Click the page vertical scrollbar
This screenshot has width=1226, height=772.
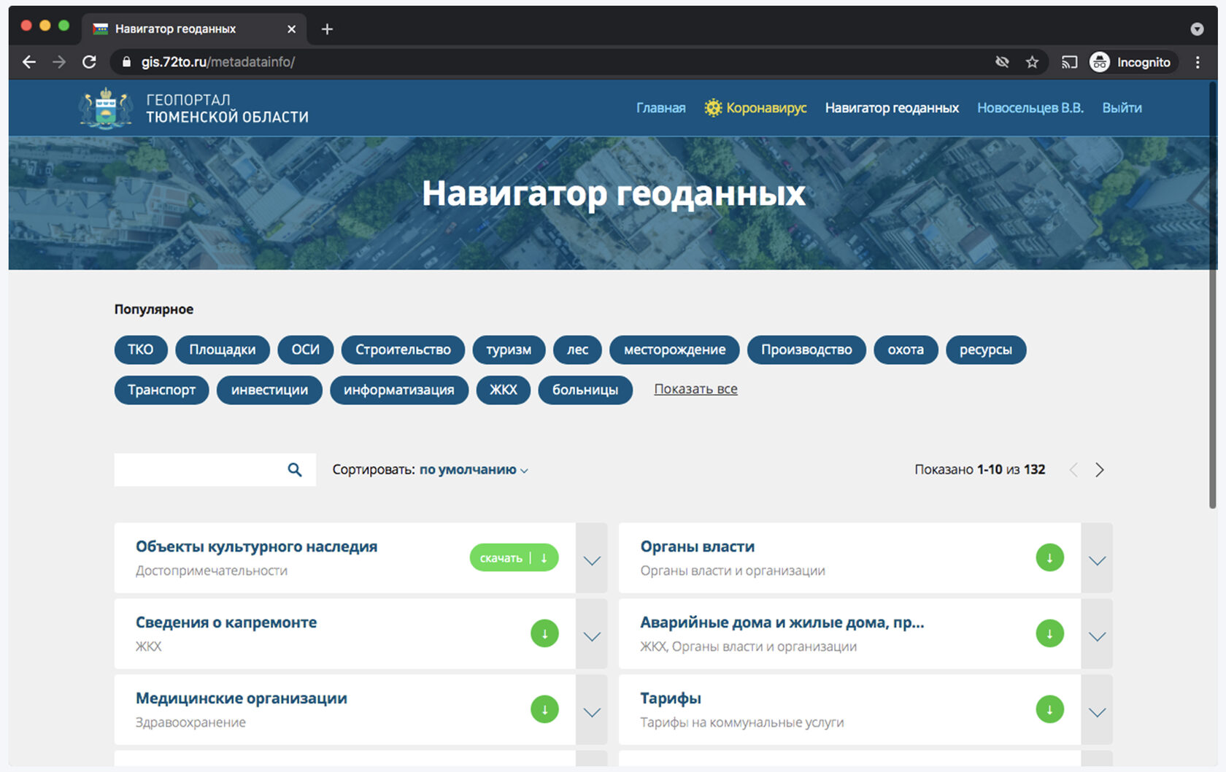click(x=1212, y=296)
